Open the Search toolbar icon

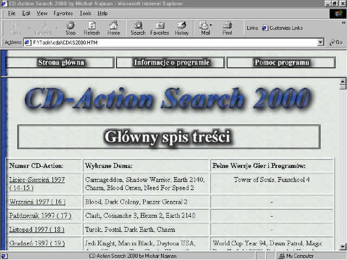tap(138, 28)
